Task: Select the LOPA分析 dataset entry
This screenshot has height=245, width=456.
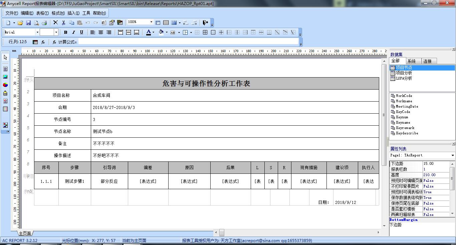Action: (x=404, y=78)
